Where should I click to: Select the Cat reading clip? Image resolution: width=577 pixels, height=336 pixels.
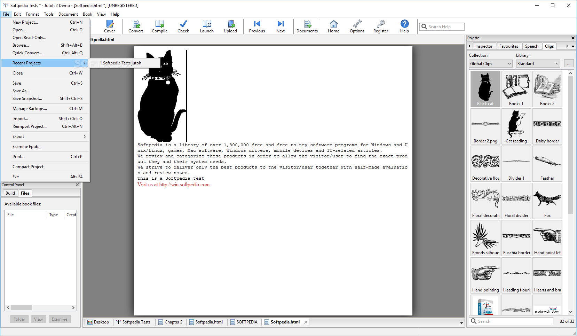(x=516, y=126)
